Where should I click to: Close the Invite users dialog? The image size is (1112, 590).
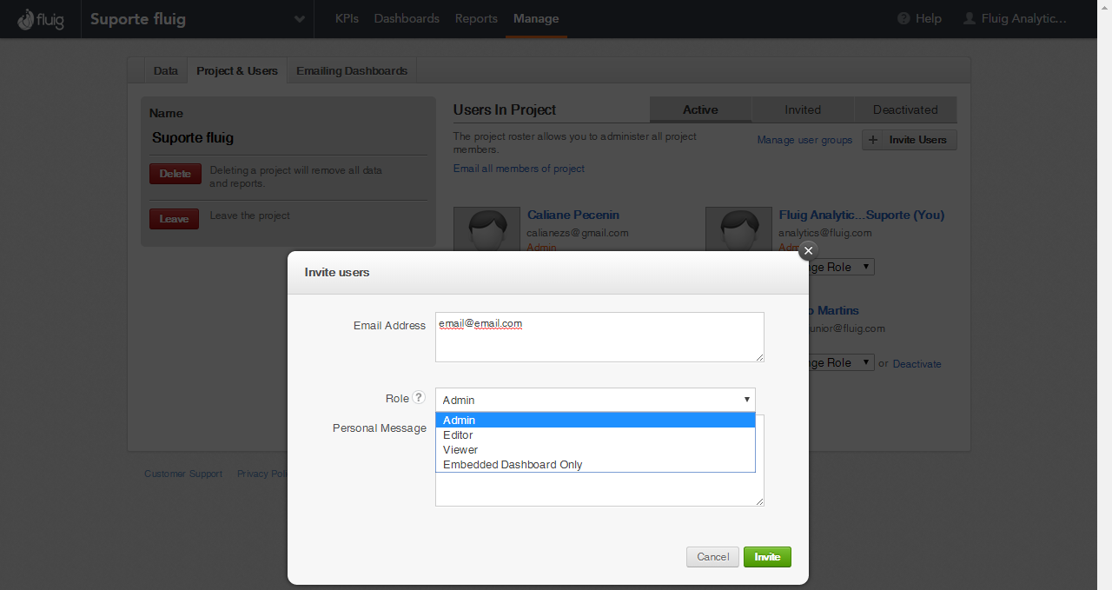click(808, 250)
